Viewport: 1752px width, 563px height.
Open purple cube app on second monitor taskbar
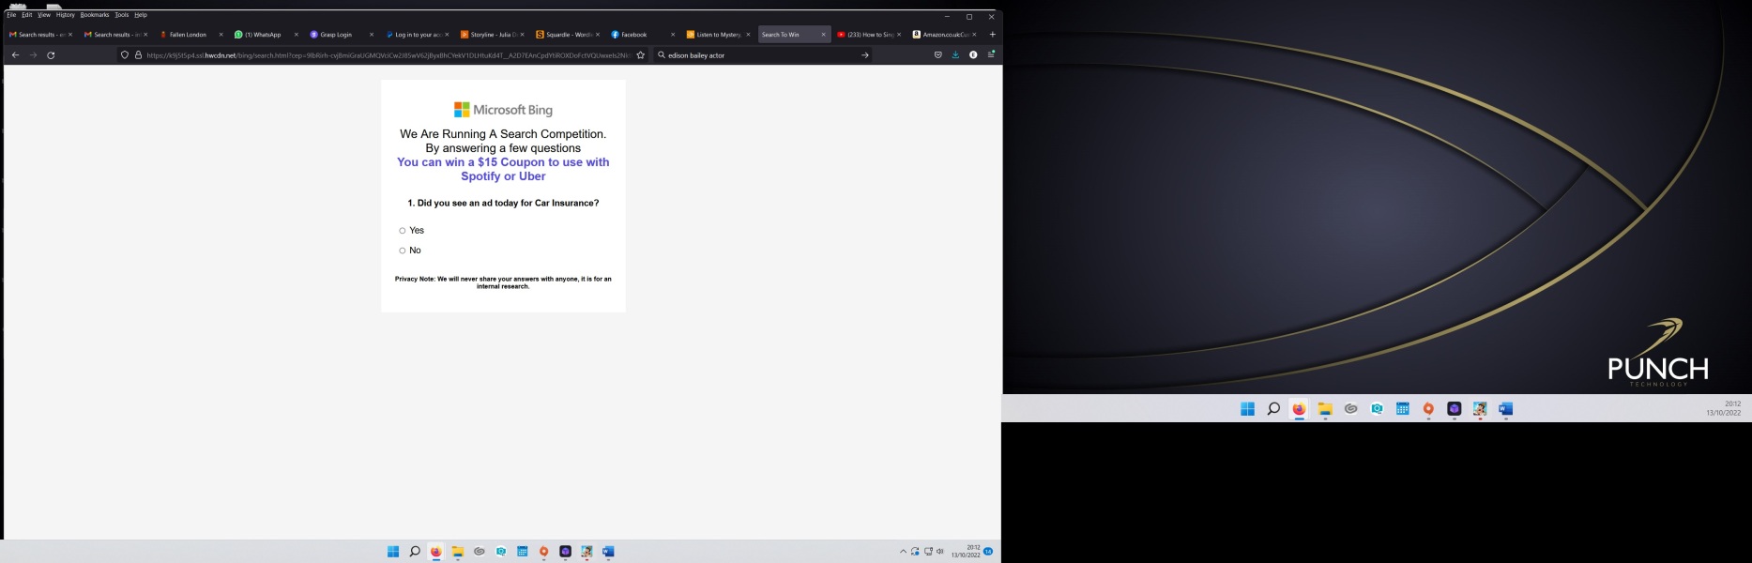(1454, 409)
